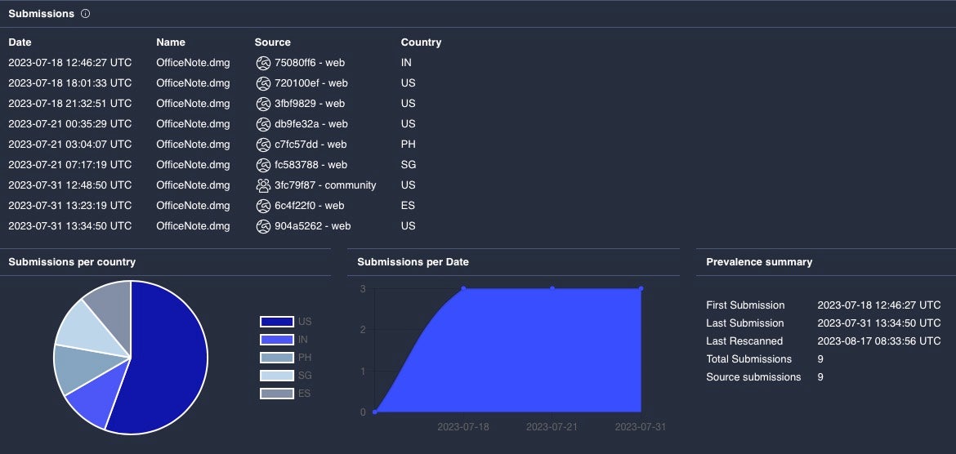Click the info icon next to Submissions
This screenshot has width=956, height=454.
tap(86, 14)
